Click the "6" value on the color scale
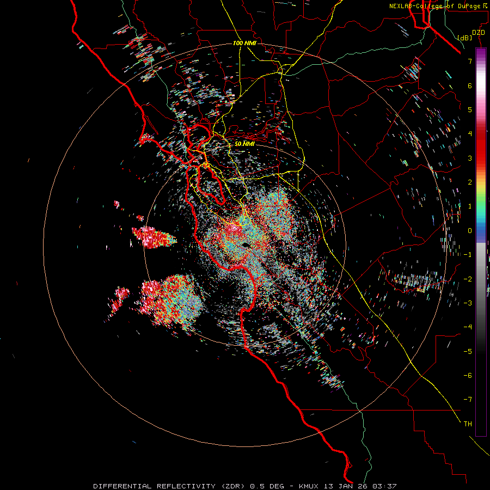The image size is (490, 490). pyautogui.click(x=470, y=85)
